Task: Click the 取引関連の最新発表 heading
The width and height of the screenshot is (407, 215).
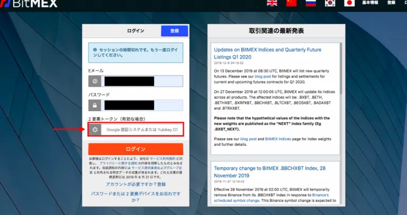Action: click(276, 31)
